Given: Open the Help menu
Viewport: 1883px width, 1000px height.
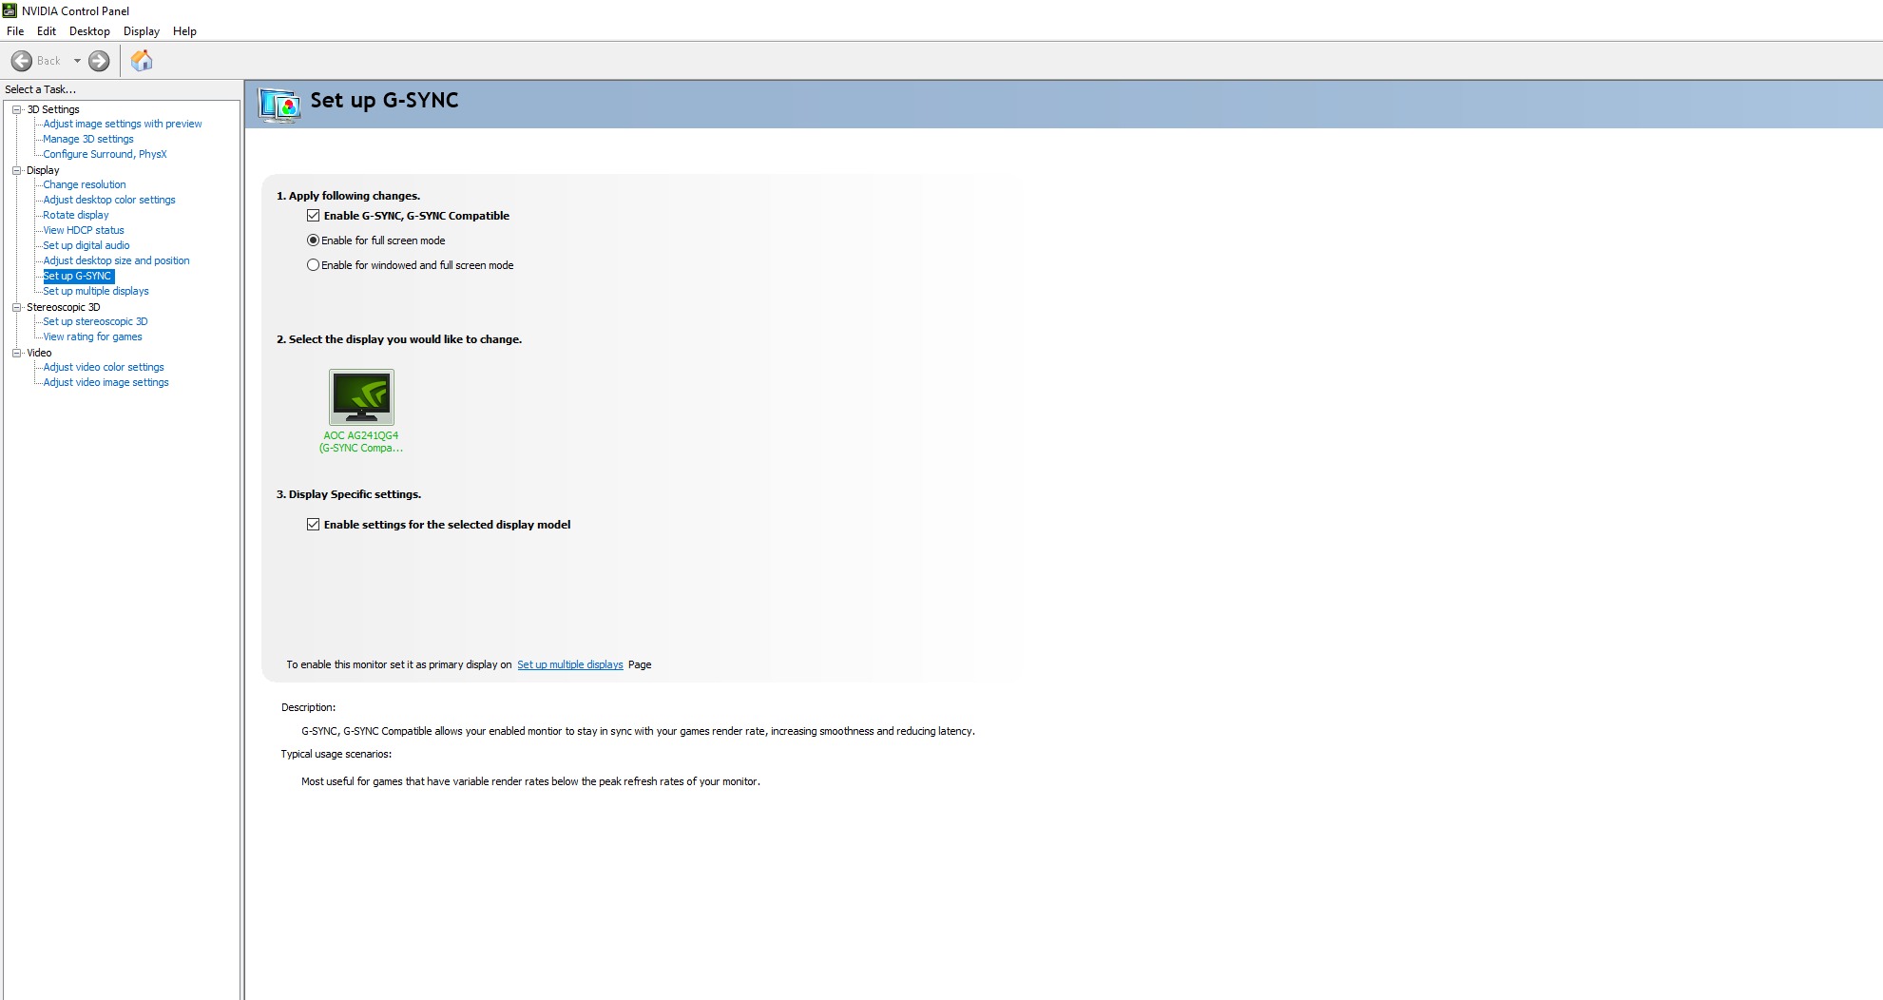Looking at the screenshot, I should (184, 31).
